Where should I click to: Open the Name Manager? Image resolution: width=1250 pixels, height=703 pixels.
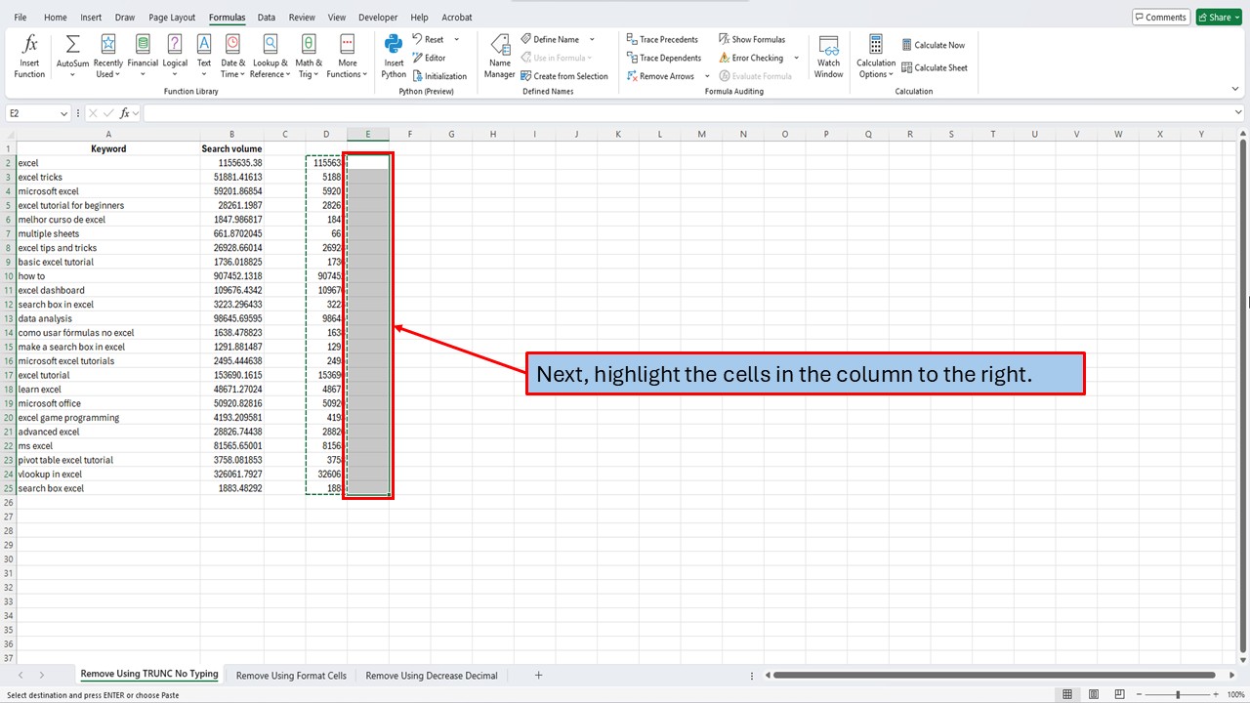(x=499, y=56)
